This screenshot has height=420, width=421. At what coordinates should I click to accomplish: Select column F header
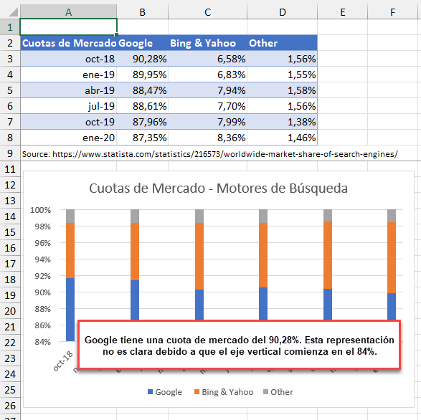point(392,12)
